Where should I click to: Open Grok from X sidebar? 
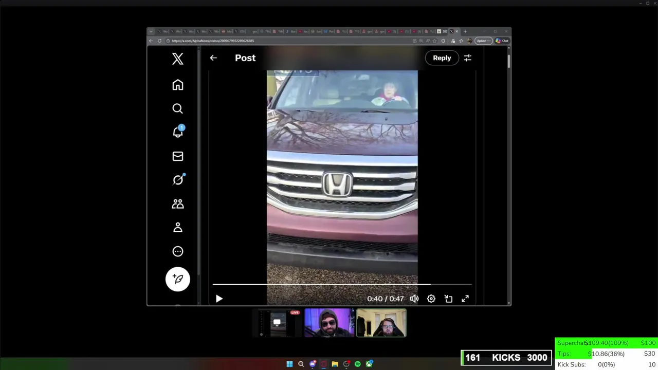pyautogui.click(x=178, y=180)
